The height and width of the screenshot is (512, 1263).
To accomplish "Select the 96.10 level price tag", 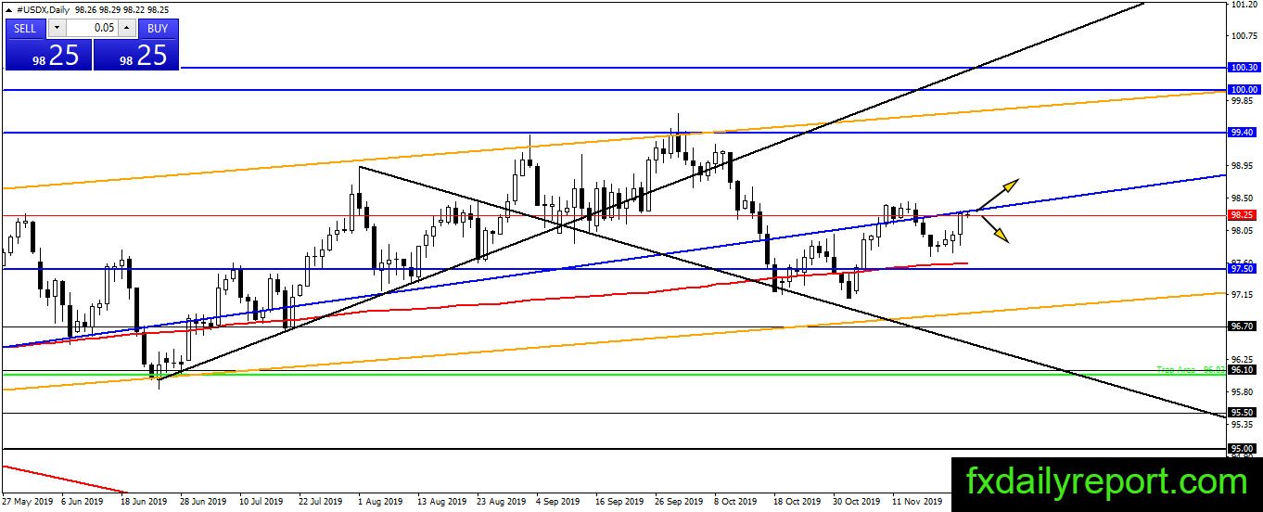I will (x=1242, y=369).
